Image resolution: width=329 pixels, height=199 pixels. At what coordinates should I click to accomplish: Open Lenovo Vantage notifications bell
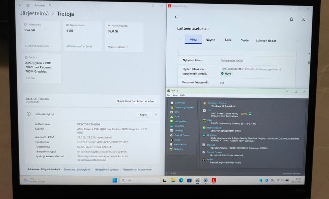tap(291, 19)
